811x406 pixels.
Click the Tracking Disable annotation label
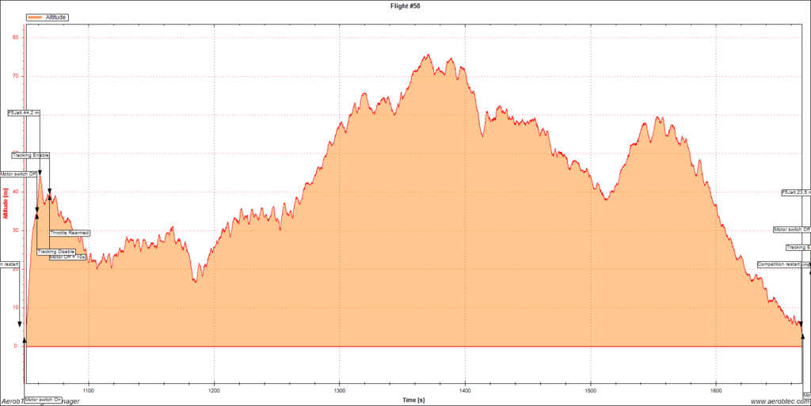[56, 252]
